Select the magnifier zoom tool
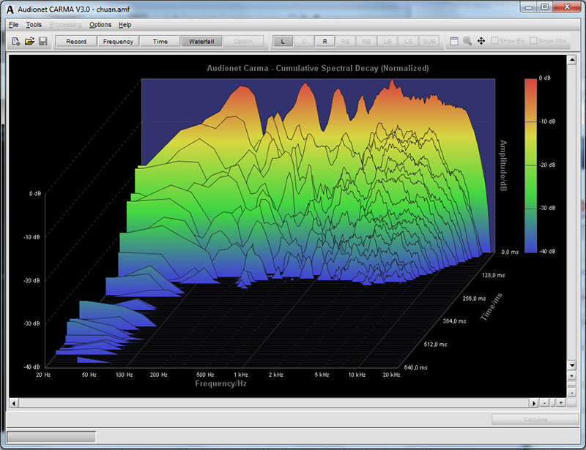586x450 pixels. point(467,41)
